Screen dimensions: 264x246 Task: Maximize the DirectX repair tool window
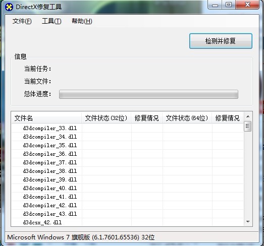click(x=229, y=5)
